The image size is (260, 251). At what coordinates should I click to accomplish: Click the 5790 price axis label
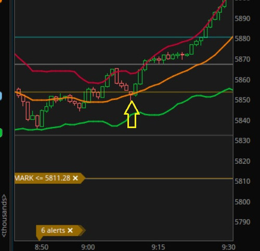click(242, 222)
